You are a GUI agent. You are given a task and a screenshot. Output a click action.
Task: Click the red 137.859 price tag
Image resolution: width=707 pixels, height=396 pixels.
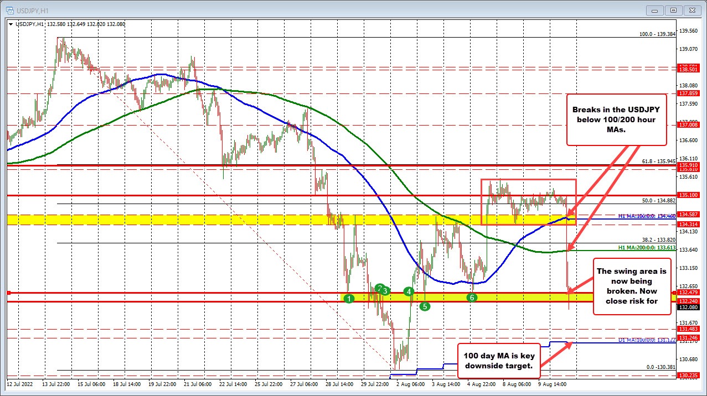point(688,93)
